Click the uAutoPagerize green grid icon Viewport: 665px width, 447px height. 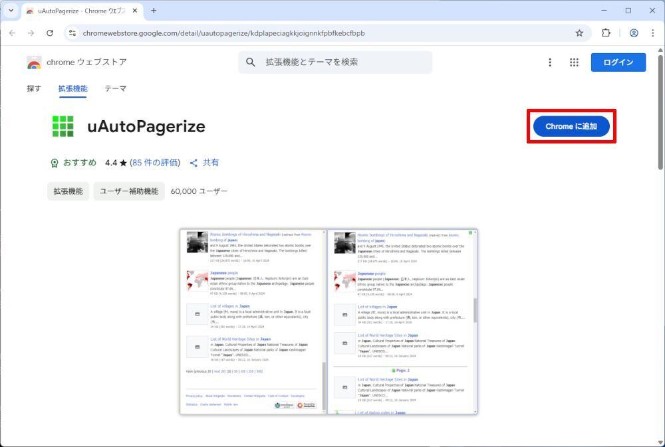(63, 126)
